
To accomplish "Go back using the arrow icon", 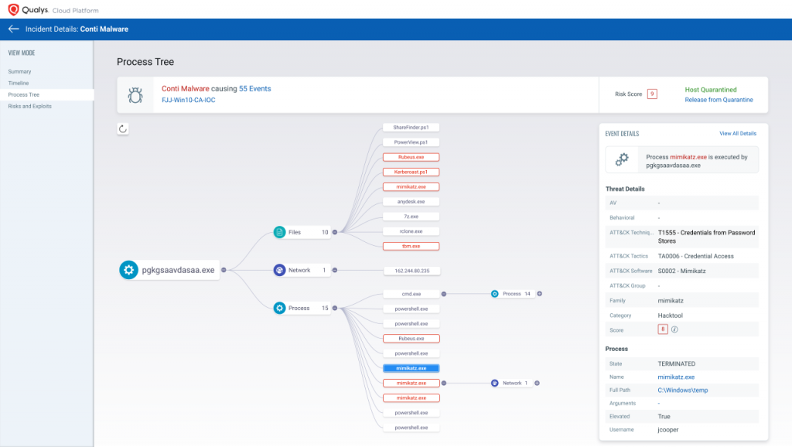I will click(14, 29).
